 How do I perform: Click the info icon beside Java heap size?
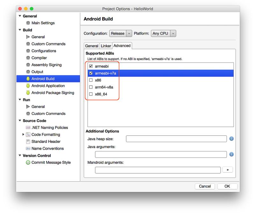tap(231, 139)
